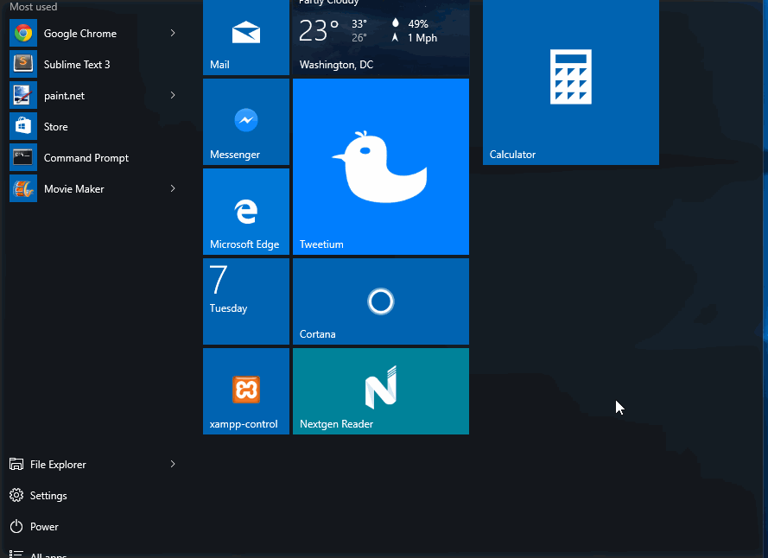Open the Tuesday 7 calendar tile

coord(246,301)
